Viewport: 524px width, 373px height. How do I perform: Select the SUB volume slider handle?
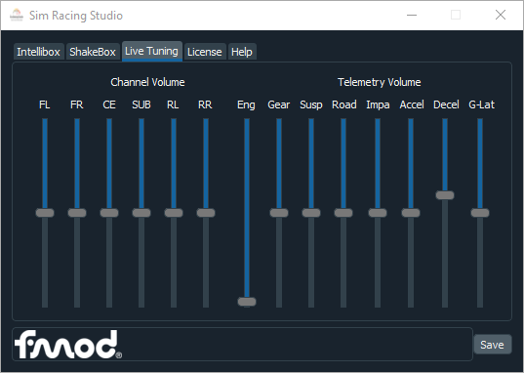(141, 213)
